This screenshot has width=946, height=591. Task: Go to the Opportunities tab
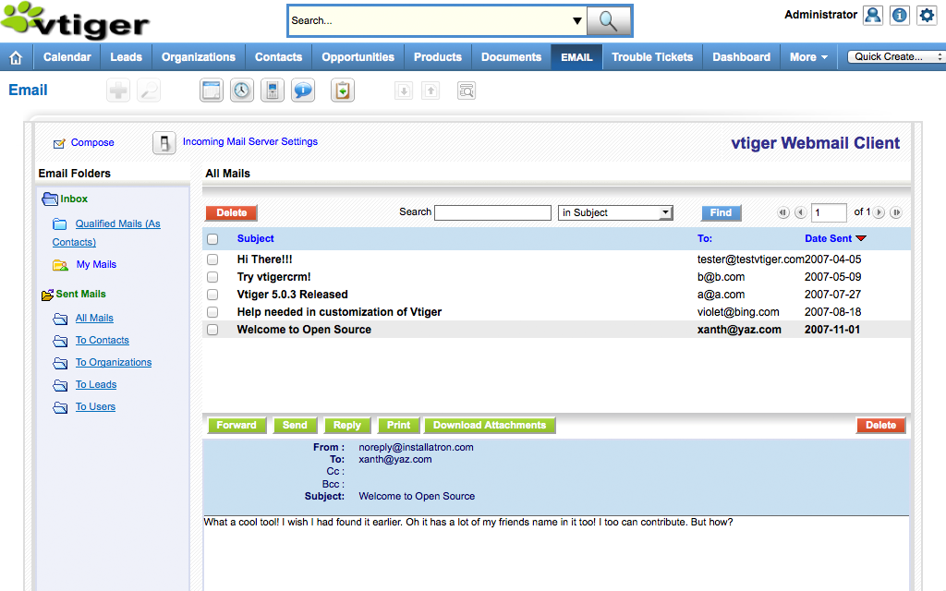[x=358, y=57]
